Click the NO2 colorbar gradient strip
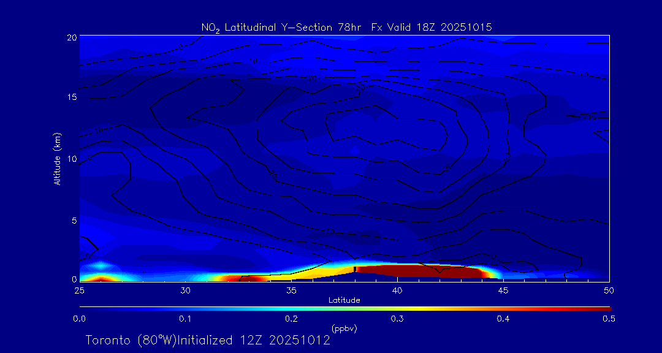The width and height of the screenshot is (662, 353). pyautogui.click(x=345, y=309)
